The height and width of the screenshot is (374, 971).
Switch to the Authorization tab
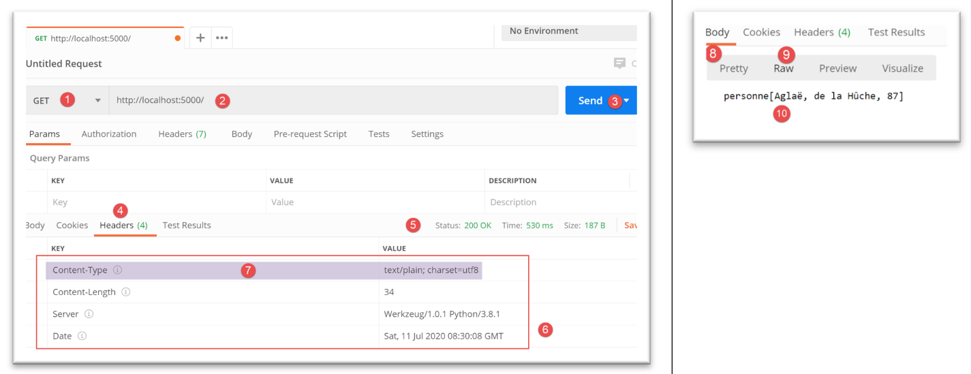coord(109,134)
